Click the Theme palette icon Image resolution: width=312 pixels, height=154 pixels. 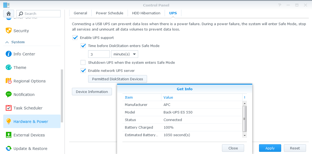[9, 67]
